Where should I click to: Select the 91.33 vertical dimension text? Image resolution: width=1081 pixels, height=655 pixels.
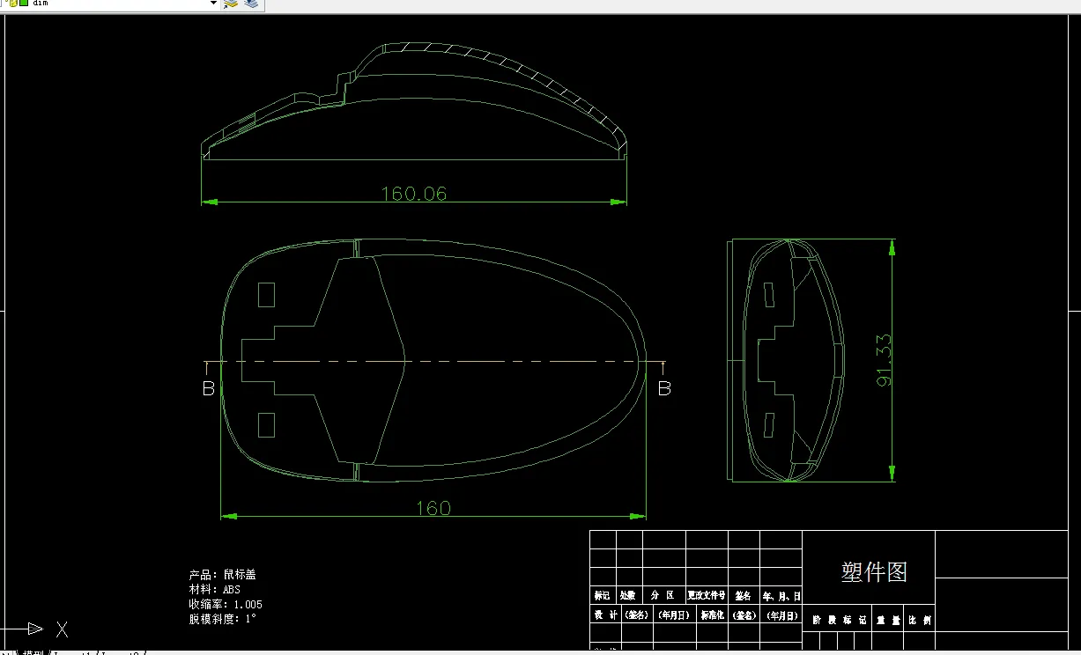(x=884, y=360)
